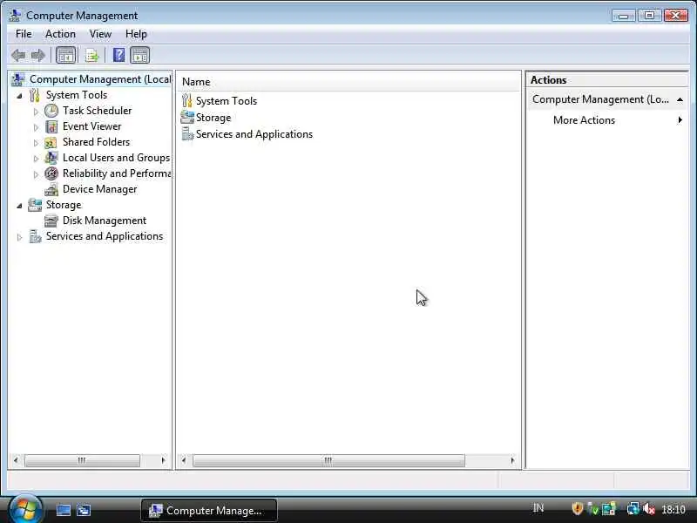Click the 18:10 clock in the tray
697x523 pixels.
(x=673, y=509)
